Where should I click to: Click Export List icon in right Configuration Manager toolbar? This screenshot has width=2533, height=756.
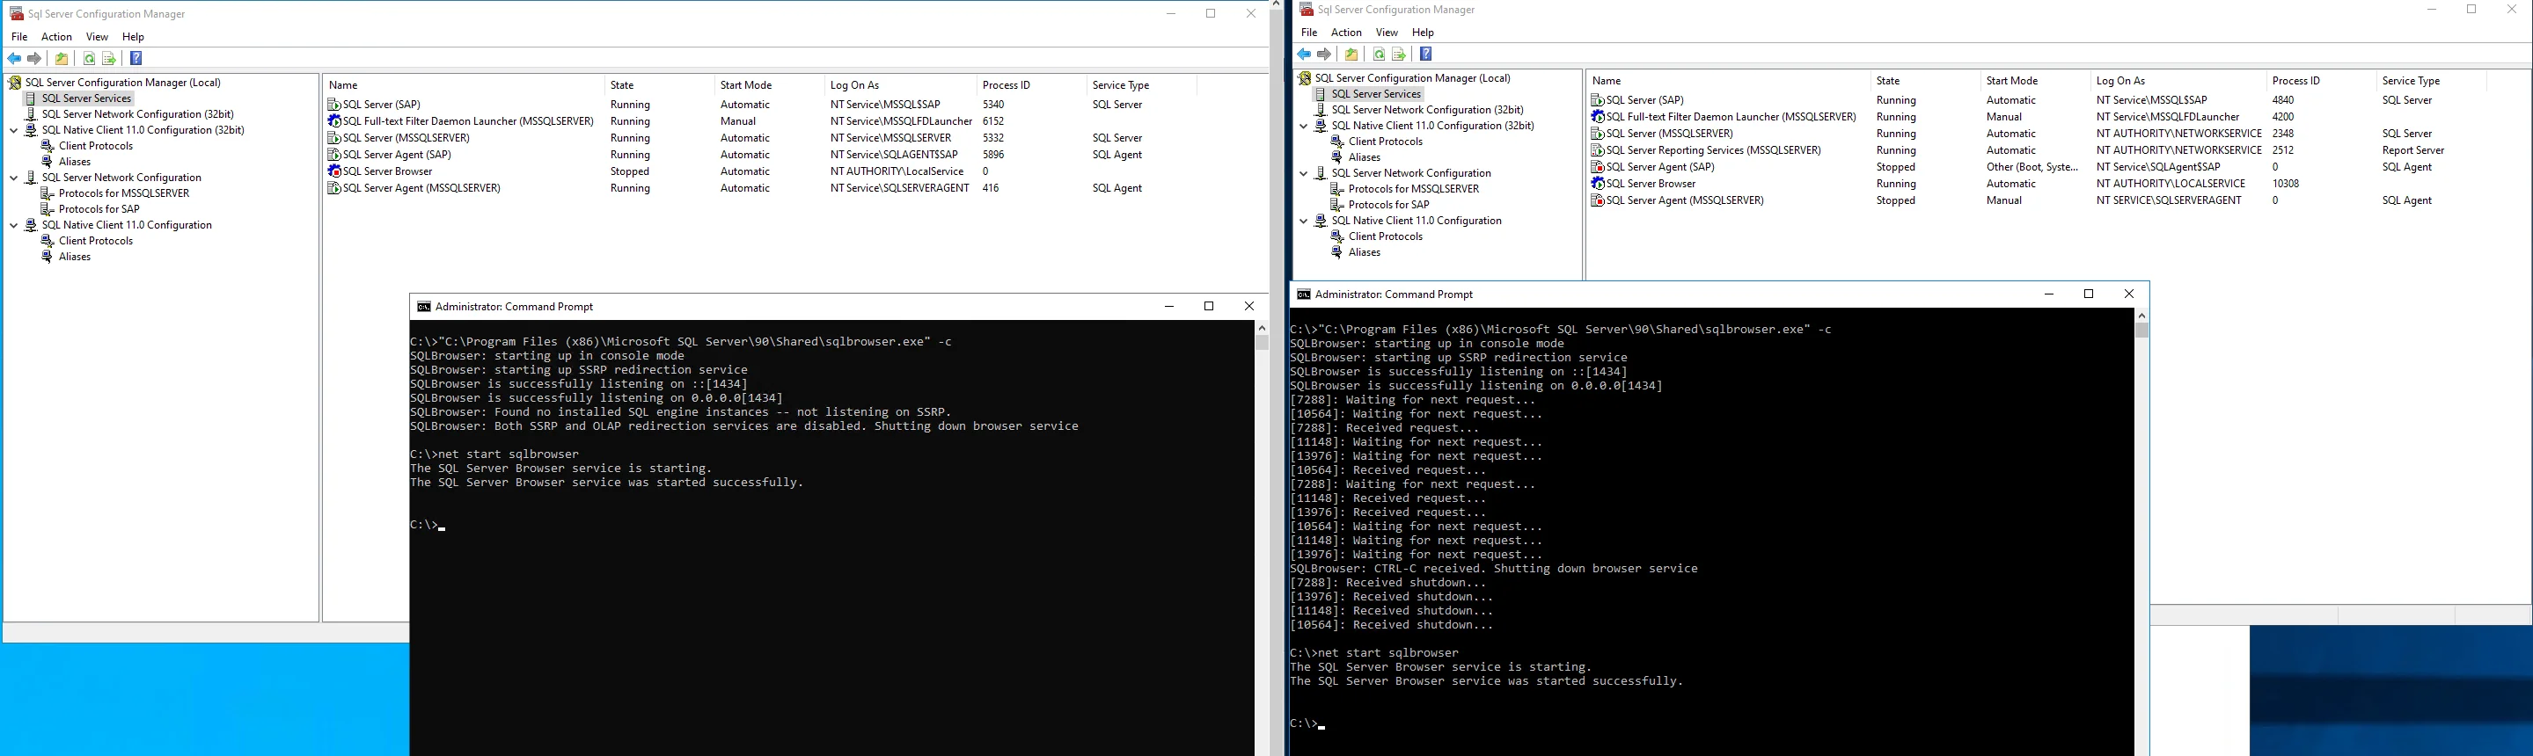(1398, 55)
